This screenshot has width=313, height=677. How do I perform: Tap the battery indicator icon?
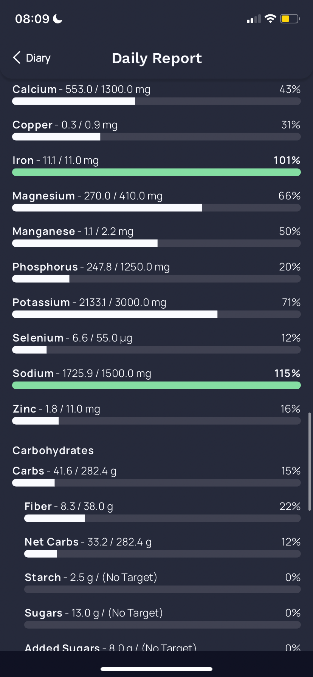tap(290, 19)
